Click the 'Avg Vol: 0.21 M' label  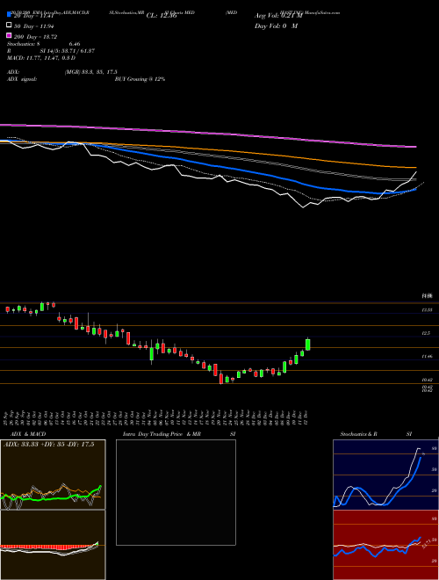[278, 16]
